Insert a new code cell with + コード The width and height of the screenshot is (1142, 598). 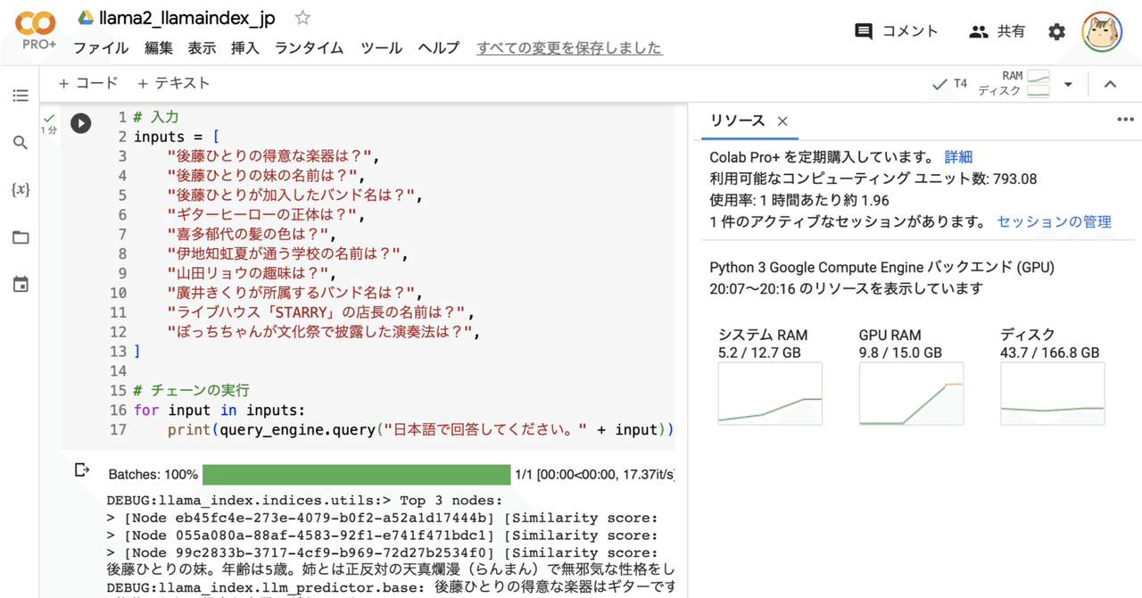(x=87, y=82)
